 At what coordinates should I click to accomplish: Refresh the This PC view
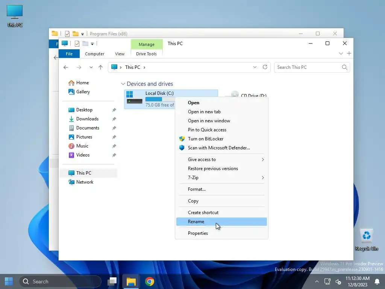click(x=265, y=67)
